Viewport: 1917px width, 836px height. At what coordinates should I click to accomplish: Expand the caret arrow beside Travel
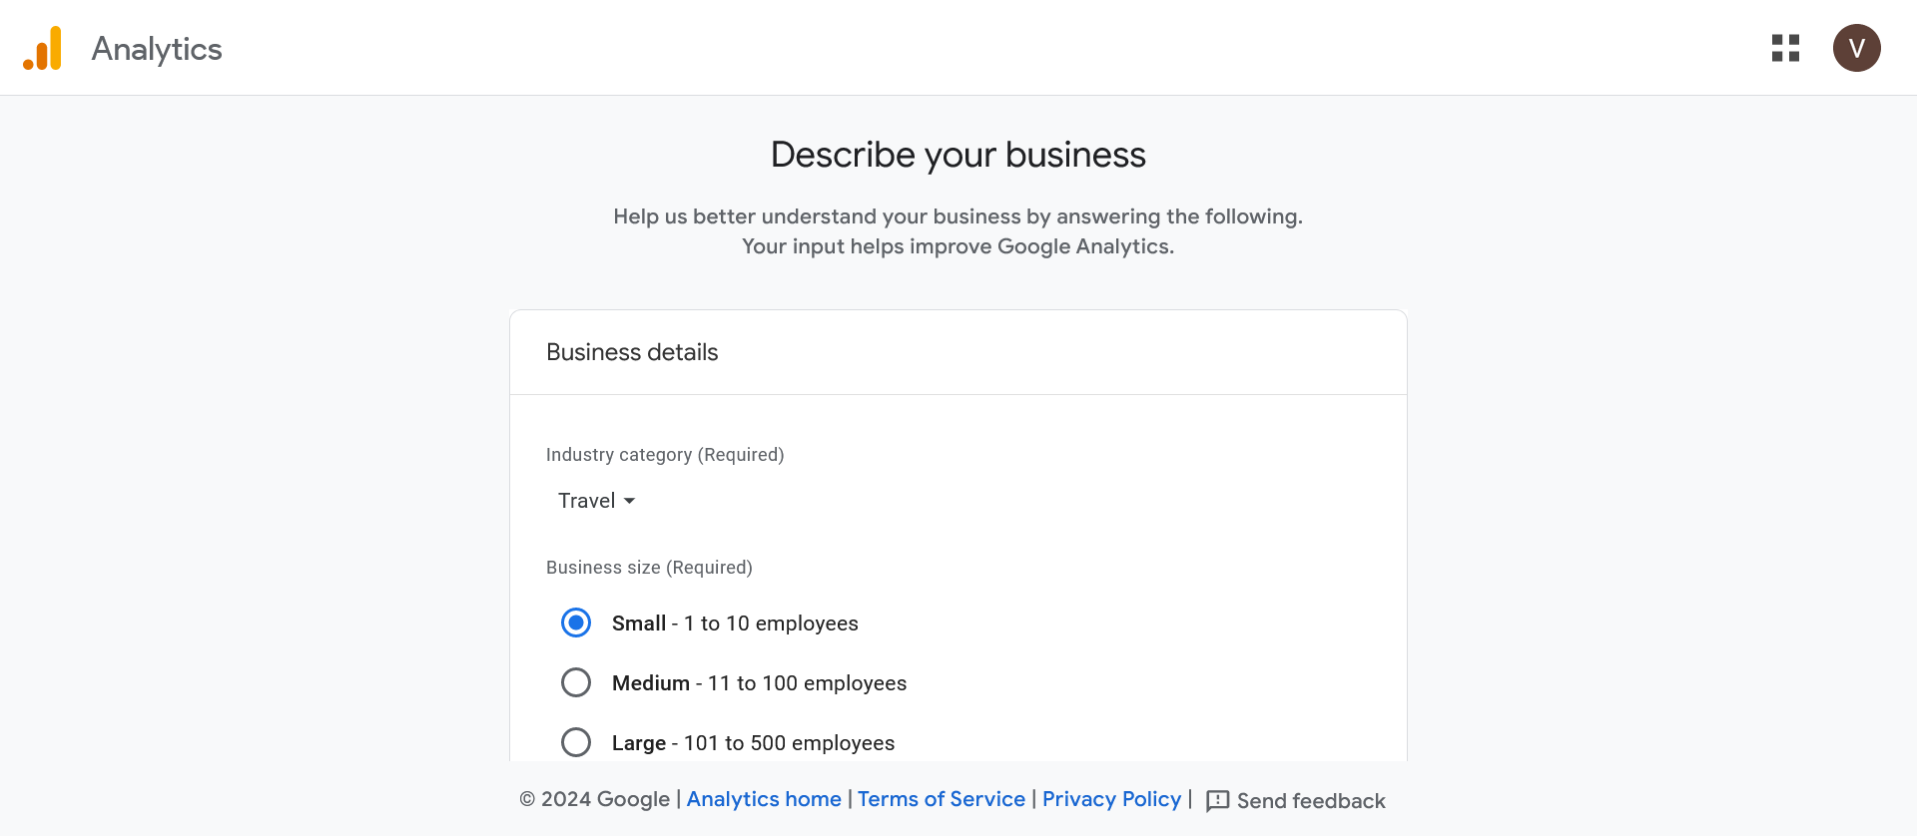coord(629,501)
